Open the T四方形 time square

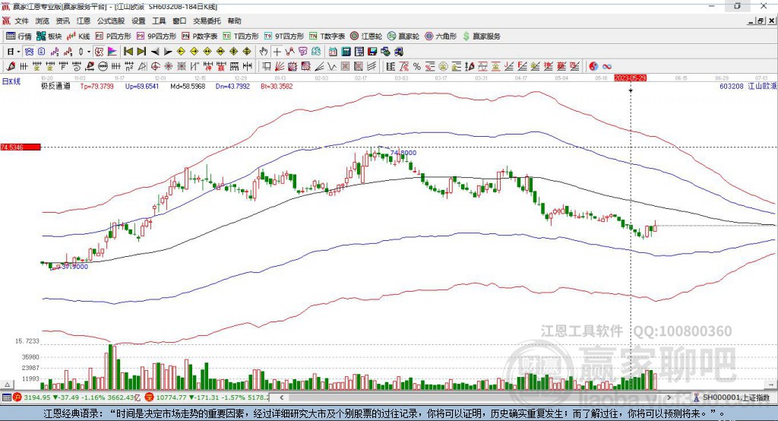[x=241, y=36]
